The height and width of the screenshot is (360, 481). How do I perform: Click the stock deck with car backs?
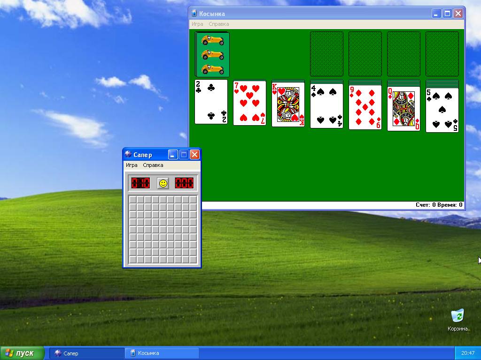[212, 54]
